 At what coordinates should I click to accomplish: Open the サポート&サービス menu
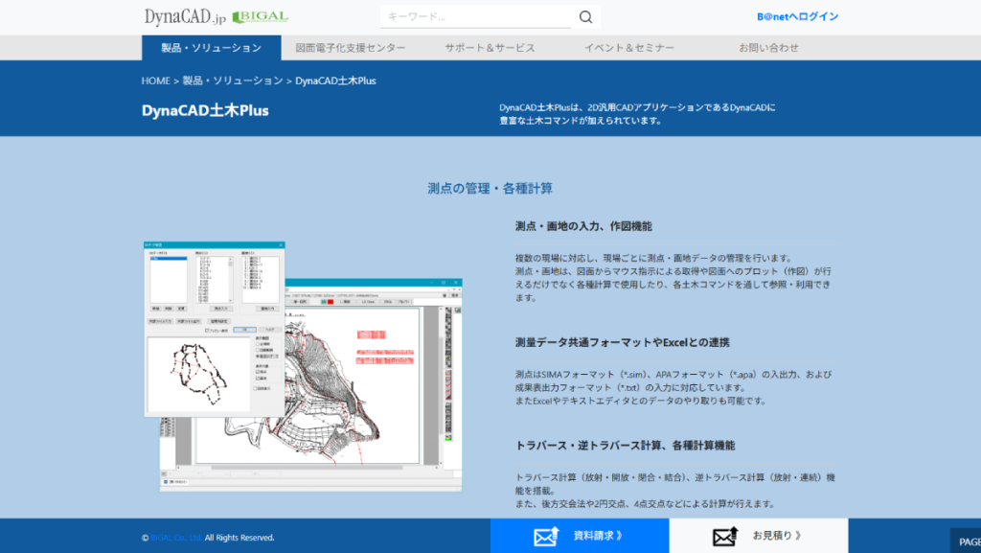(490, 48)
